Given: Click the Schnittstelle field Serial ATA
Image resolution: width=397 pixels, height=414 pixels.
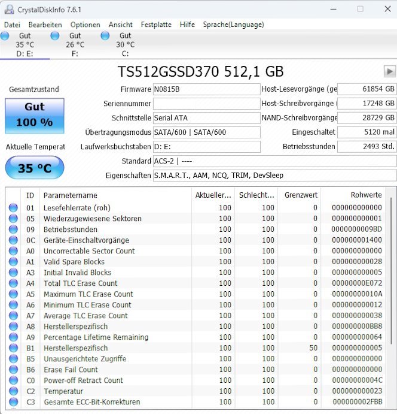Looking at the screenshot, I should pos(206,118).
